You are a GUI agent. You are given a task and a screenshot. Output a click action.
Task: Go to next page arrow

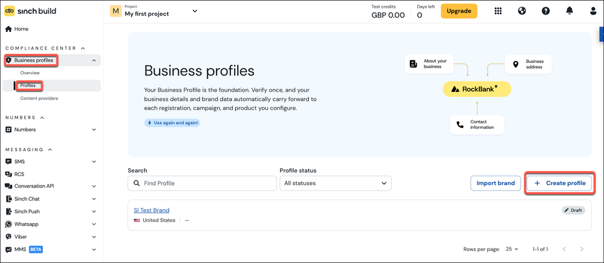click(x=582, y=249)
